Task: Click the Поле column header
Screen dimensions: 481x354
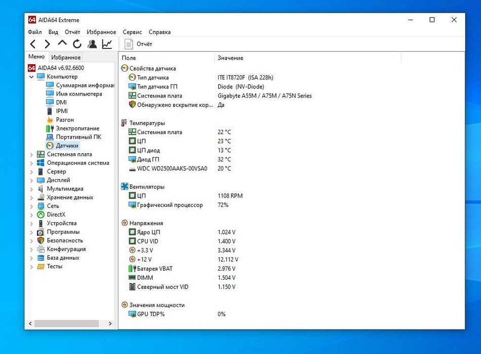Action: pyautogui.click(x=167, y=58)
